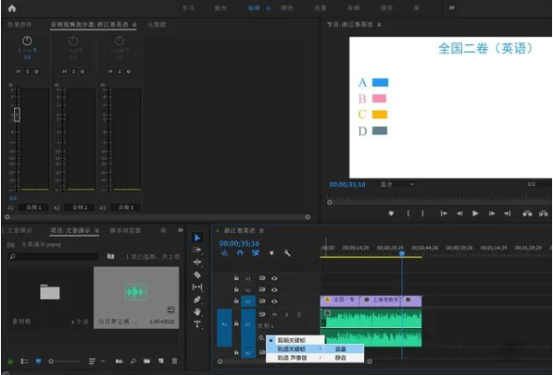The width and height of the screenshot is (553, 375).
Task: Switch project panel to list view
Action: [x=24, y=361]
